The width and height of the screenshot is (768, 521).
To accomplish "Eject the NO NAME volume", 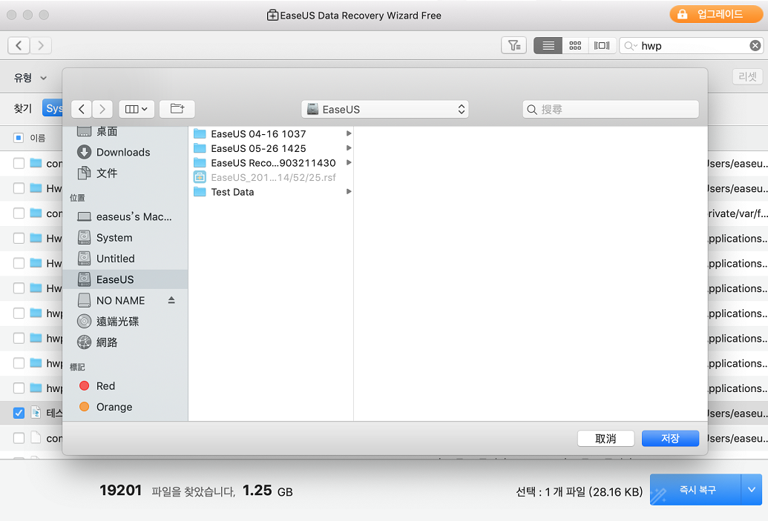I will click(x=171, y=300).
